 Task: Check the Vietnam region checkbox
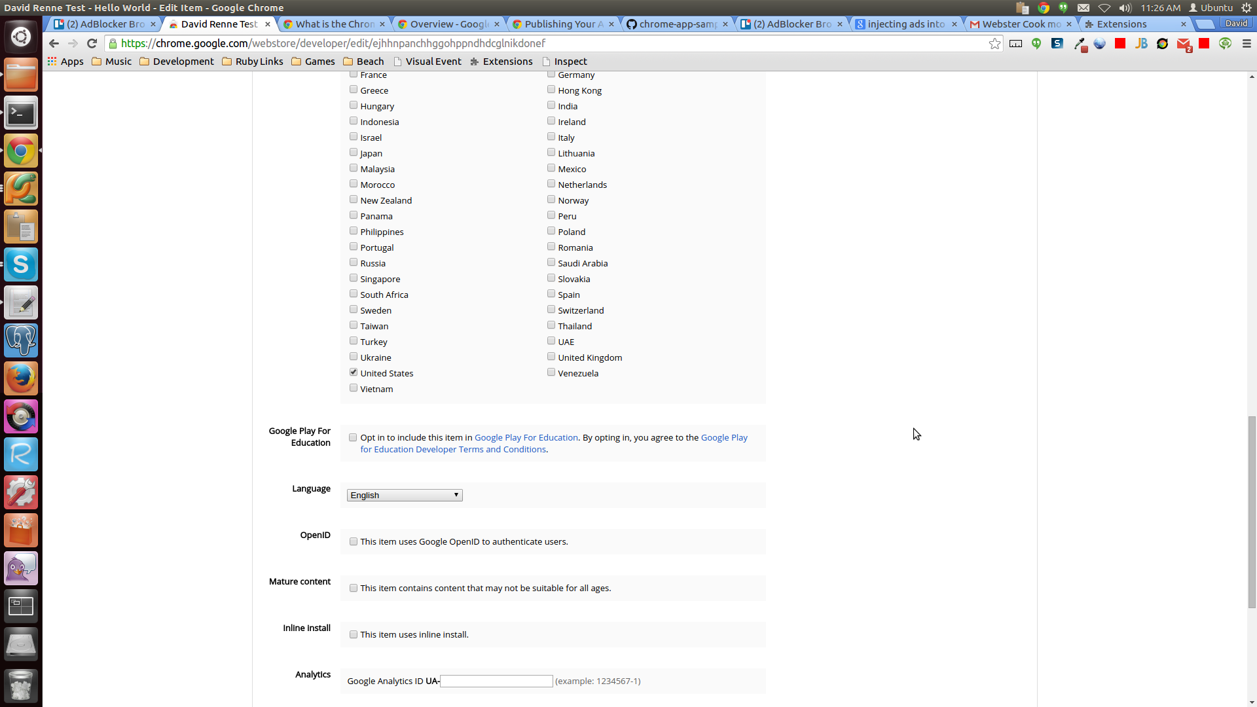coord(354,388)
